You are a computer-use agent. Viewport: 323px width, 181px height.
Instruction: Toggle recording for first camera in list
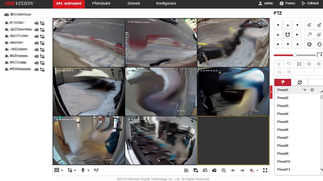coord(36,23)
